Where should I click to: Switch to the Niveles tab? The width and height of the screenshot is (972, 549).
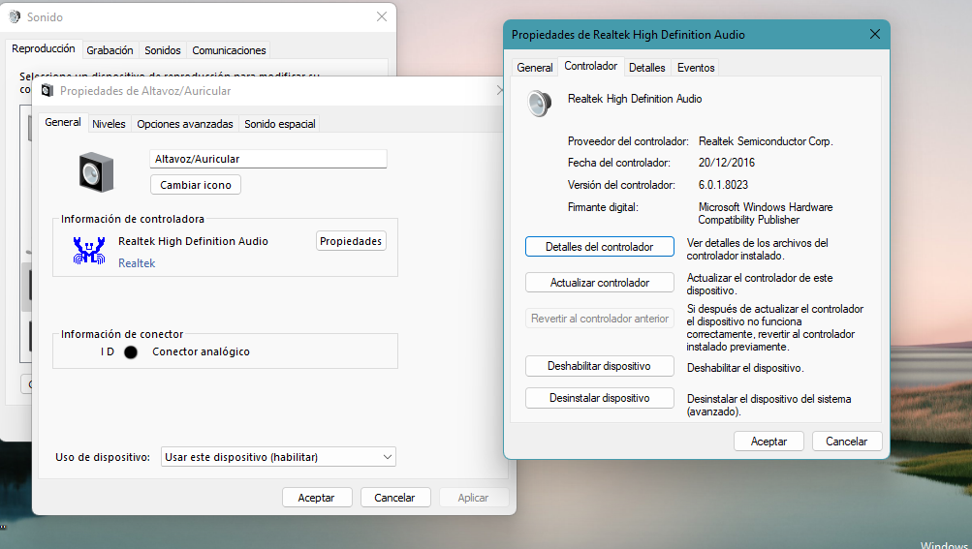[109, 124]
